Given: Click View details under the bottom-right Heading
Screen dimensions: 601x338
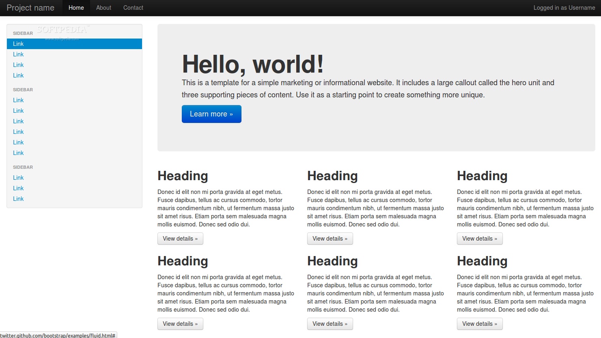Looking at the screenshot, I should pyautogui.click(x=480, y=324).
